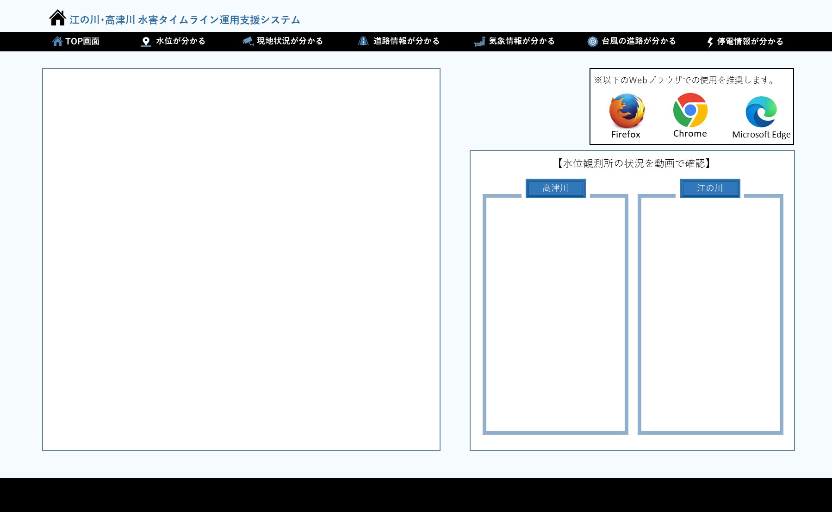Open the 江の川·高津川 水害タイムライン system title link

click(185, 20)
